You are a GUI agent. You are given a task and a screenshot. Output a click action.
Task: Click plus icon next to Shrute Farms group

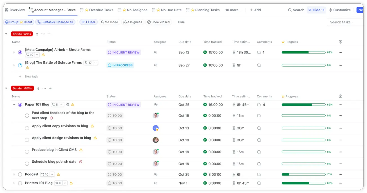point(49,34)
